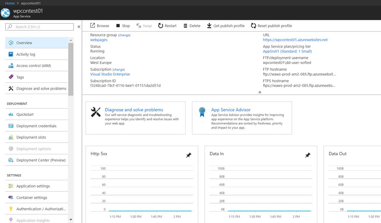Go to Deployment slots
This screenshot has width=381, height=223.
[31, 137]
